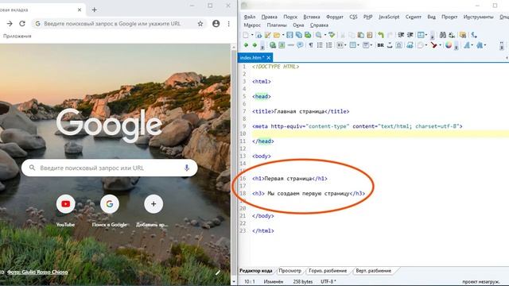Open the JavaScript menu
Viewport: 509px width, 286px height.
[389, 17]
